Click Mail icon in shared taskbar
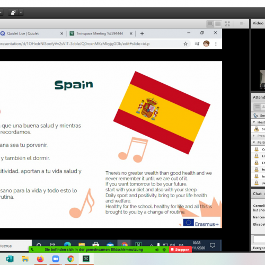 pos(110,244)
